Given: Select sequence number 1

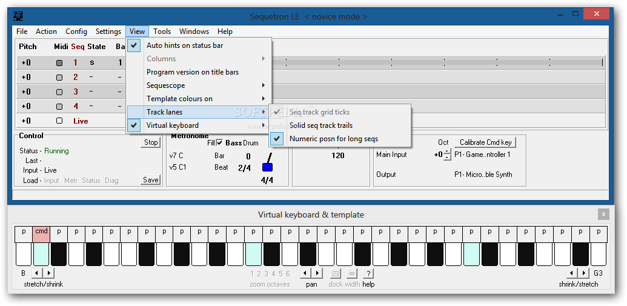Looking at the screenshot, I should (x=75, y=62).
